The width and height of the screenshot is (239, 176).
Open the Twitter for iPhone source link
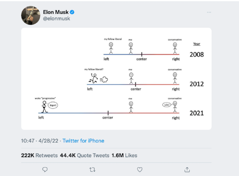[x=83, y=141]
